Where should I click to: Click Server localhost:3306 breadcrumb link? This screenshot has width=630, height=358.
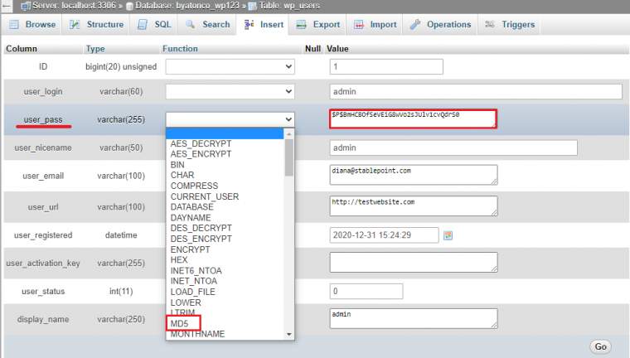tap(74, 6)
